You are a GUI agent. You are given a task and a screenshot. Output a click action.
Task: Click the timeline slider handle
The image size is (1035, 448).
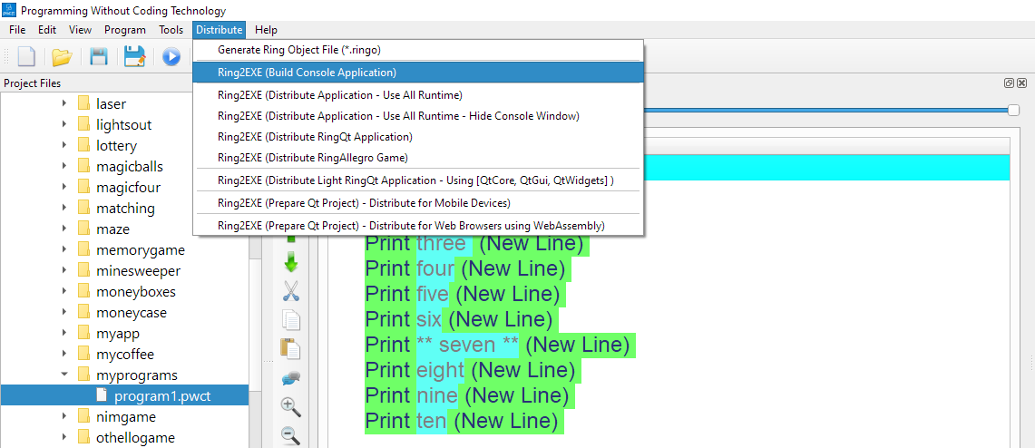[x=1013, y=110]
